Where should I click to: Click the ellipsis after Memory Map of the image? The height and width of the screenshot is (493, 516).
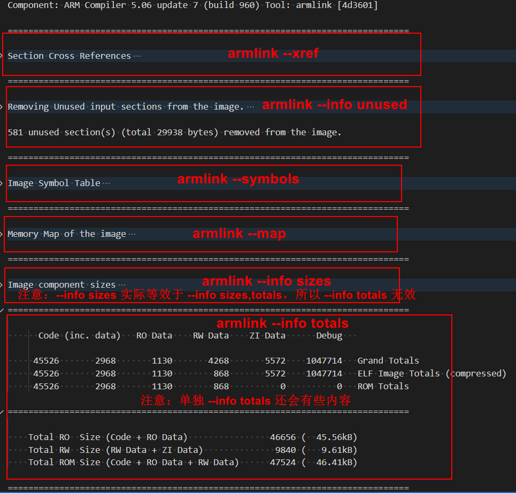[132, 234]
